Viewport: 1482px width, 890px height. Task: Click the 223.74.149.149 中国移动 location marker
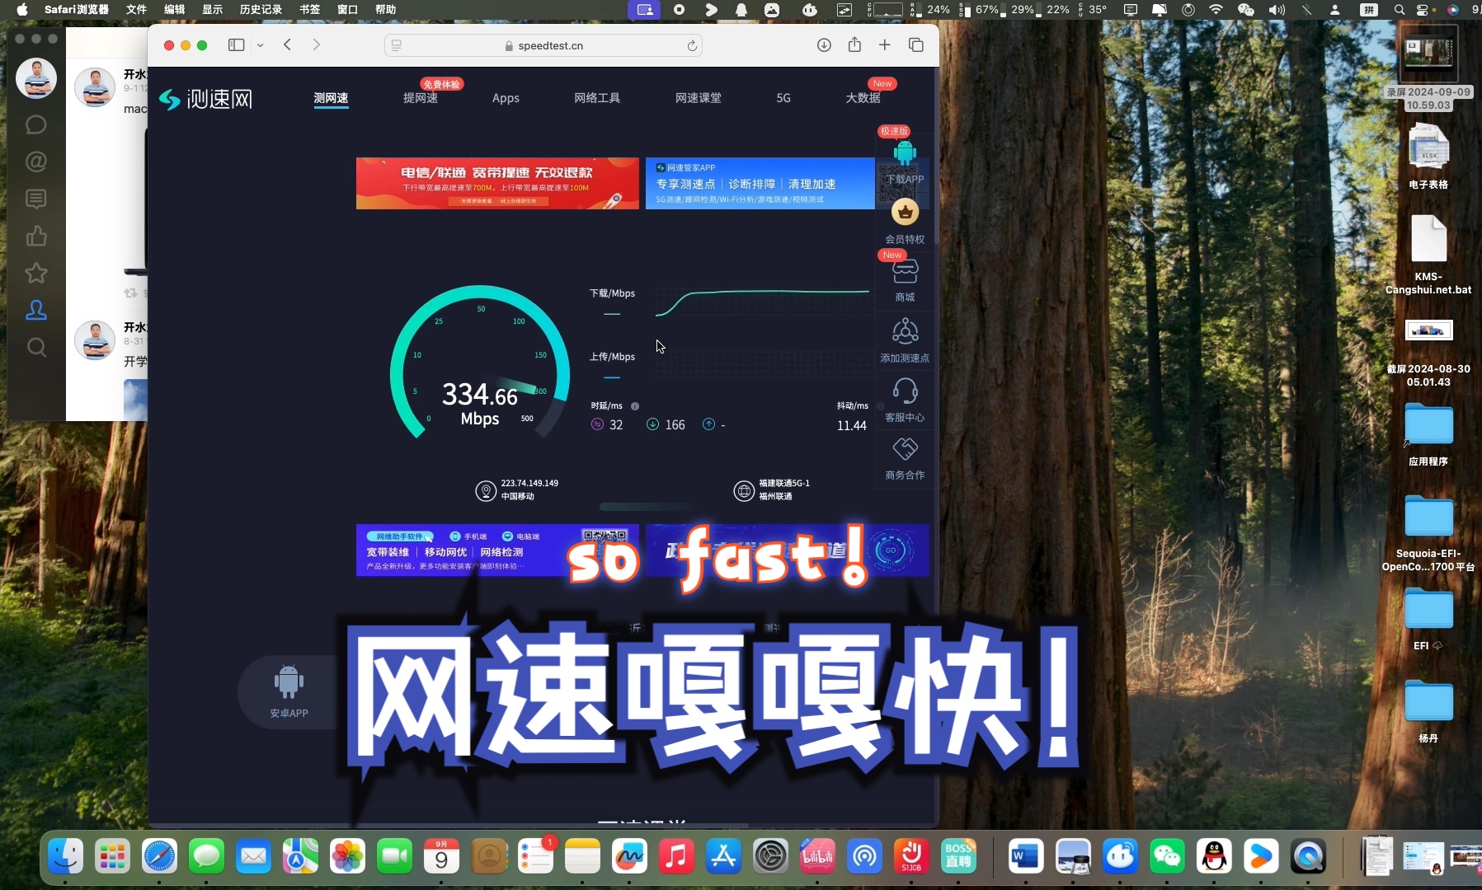(x=486, y=491)
